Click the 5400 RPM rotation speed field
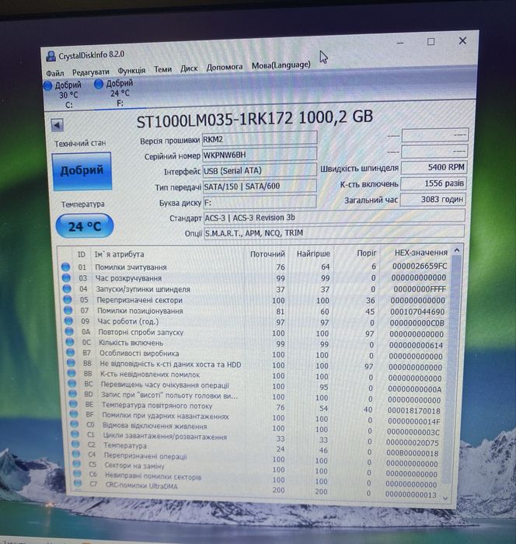516x544 pixels. pyautogui.click(x=434, y=167)
